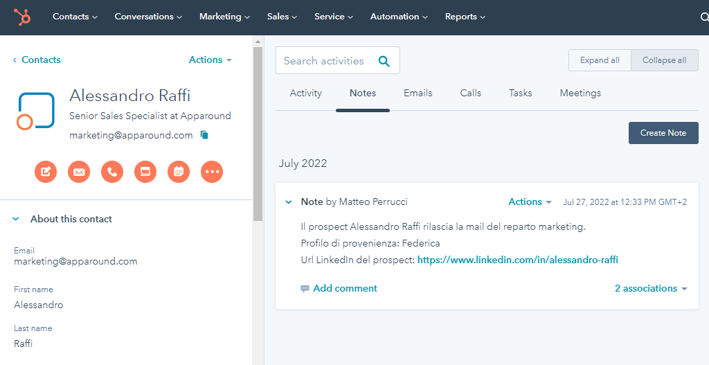
Task: Open the alessandro-raffi LinkedIn link
Action: (517, 260)
